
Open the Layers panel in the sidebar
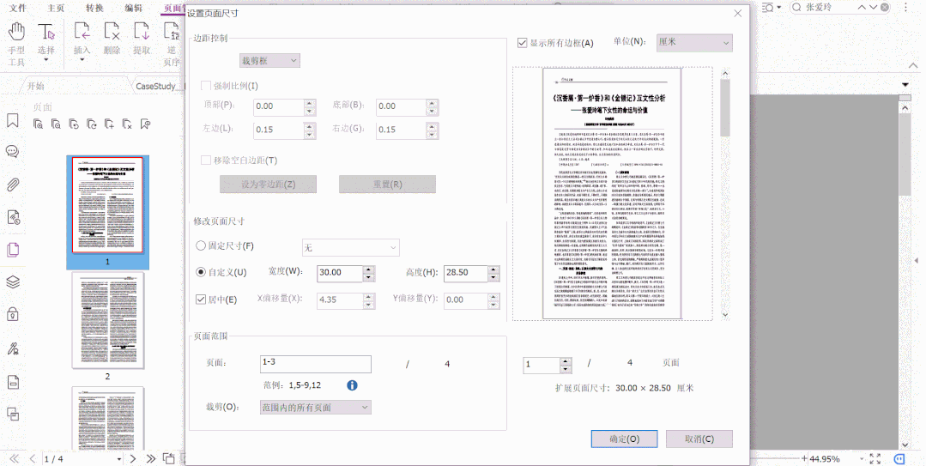click(12, 281)
